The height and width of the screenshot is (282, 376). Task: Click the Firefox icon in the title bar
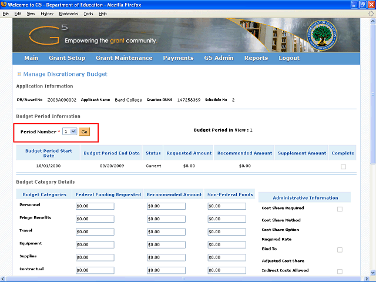click(5, 5)
